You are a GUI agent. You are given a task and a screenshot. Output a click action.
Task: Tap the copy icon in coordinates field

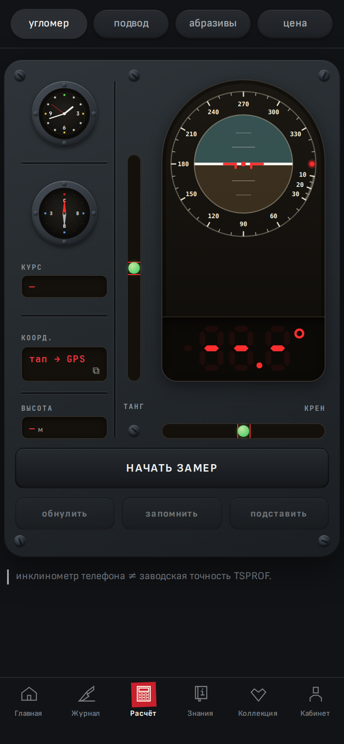(x=96, y=371)
